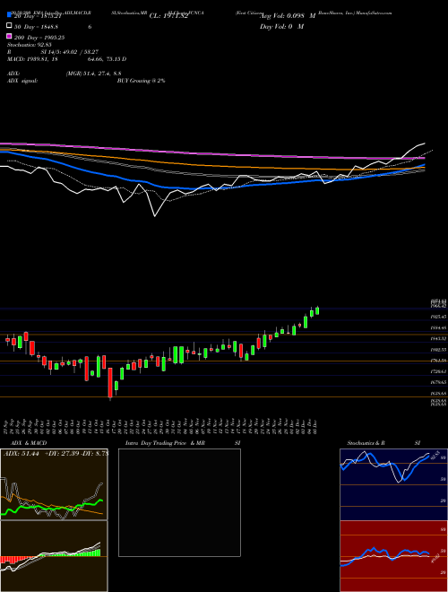Viewport: 448px width, 592px height.
Task: Click the magenta 200 Day legend swatch
Action: [9, 38]
